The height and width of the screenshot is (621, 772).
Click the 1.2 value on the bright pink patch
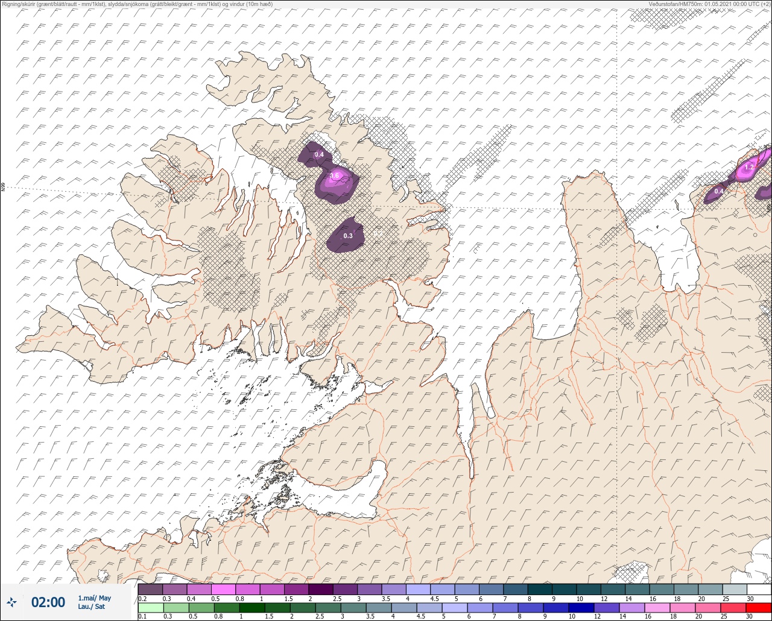pyautogui.click(x=750, y=167)
